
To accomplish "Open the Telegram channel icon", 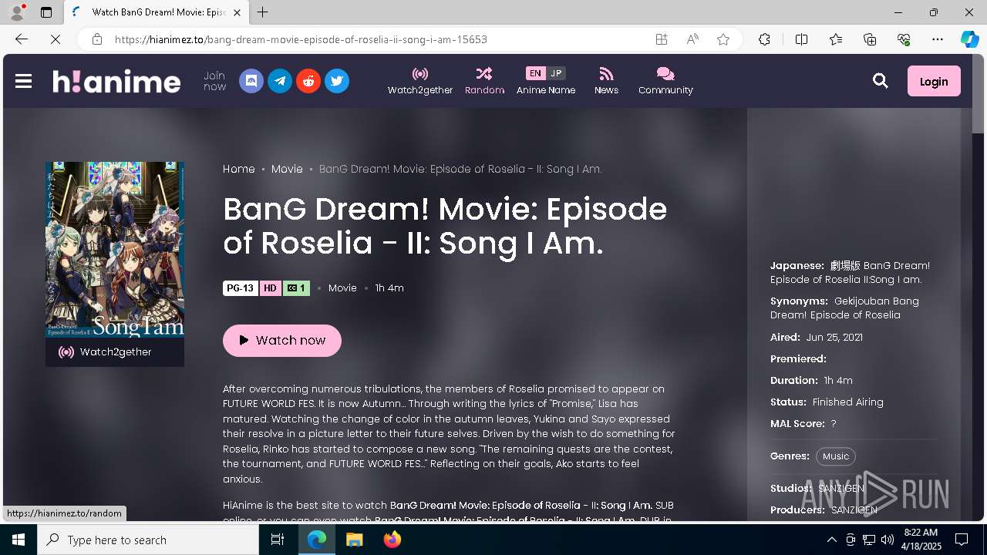I will click(280, 81).
